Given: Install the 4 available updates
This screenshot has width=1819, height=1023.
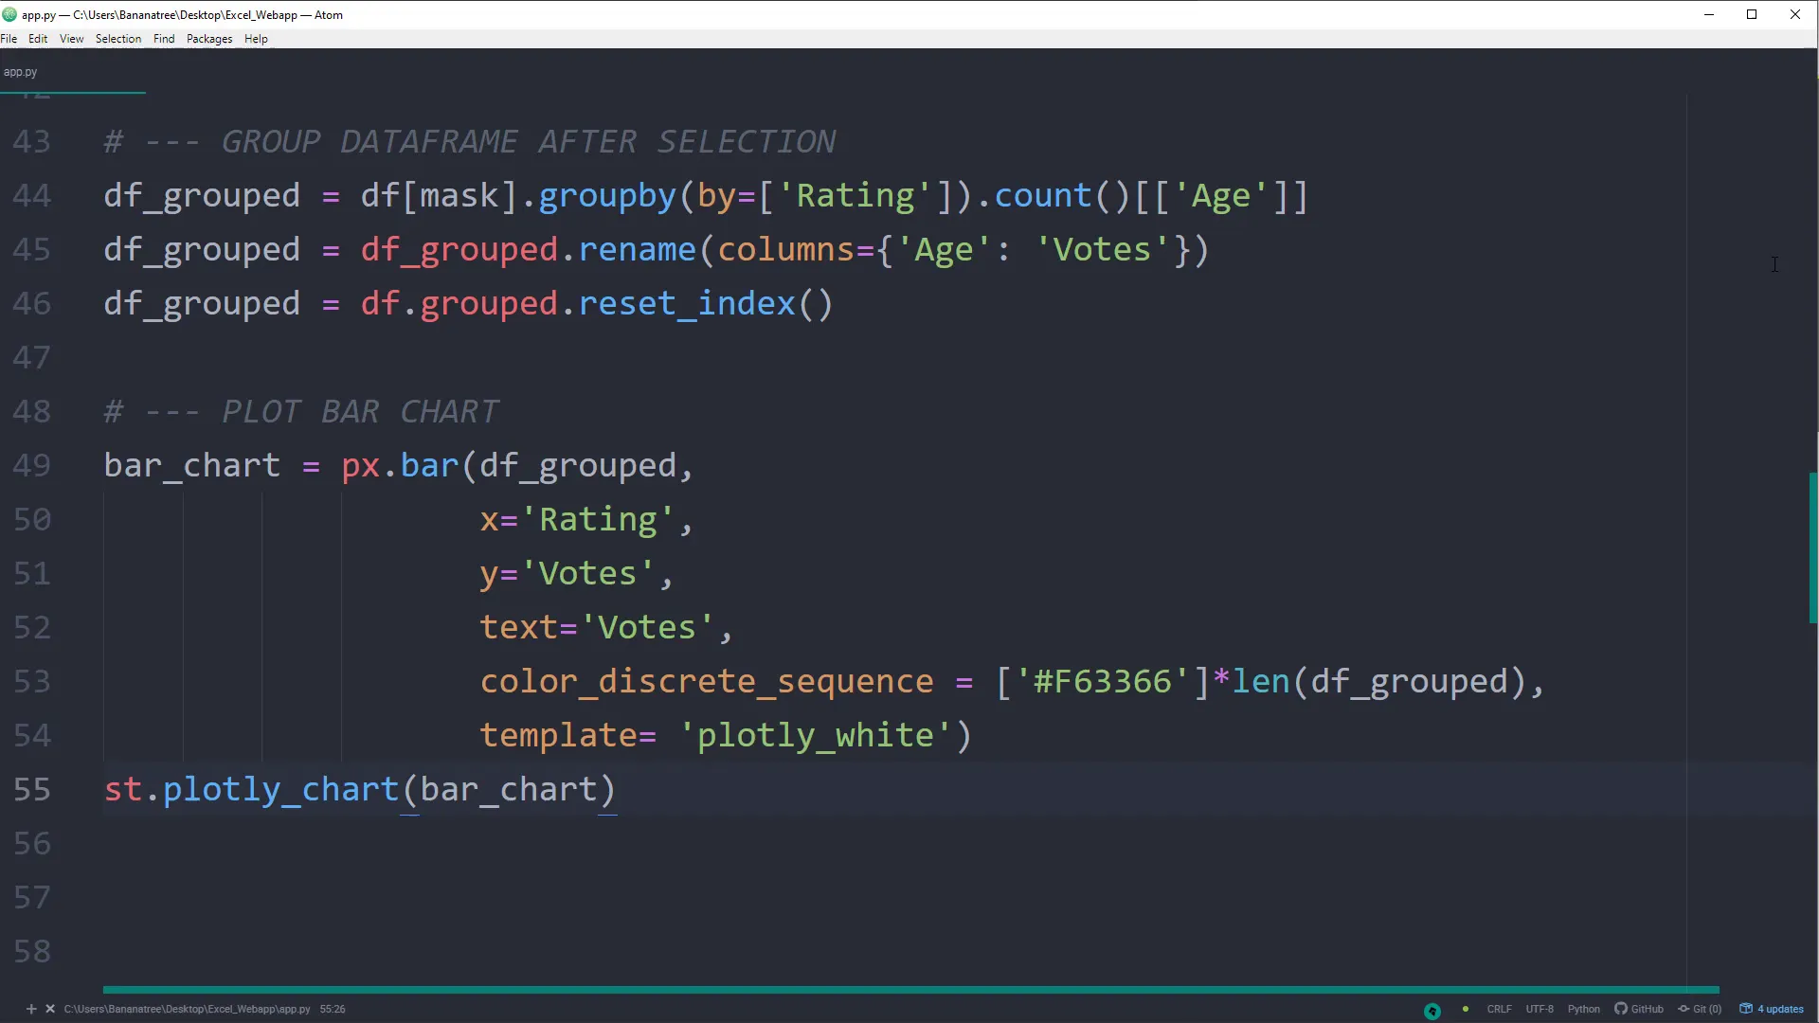Looking at the screenshot, I should [1772, 1009].
